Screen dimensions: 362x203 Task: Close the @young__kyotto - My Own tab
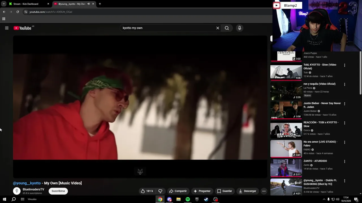click(93, 4)
